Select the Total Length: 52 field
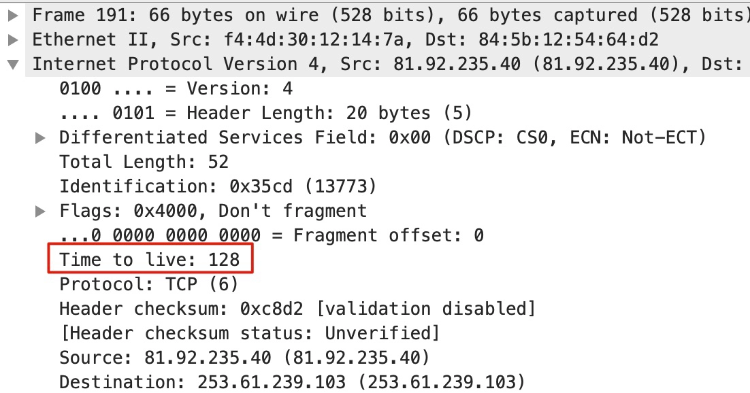This screenshot has width=750, height=393. pyautogui.click(x=144, y=162)
